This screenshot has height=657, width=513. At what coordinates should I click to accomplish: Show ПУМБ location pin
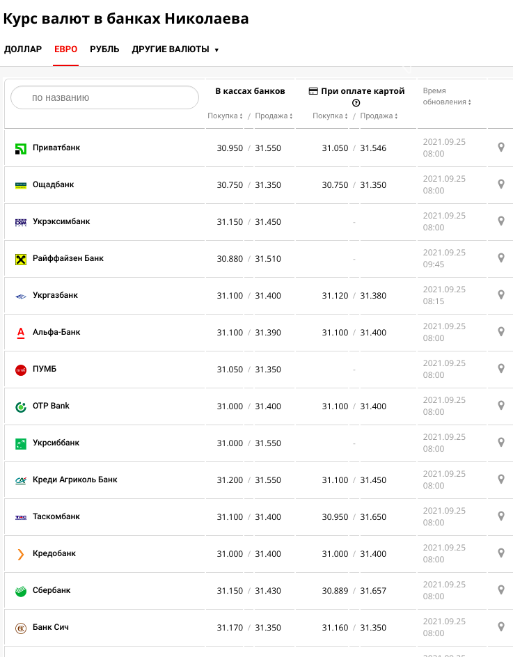coord(501,368)
